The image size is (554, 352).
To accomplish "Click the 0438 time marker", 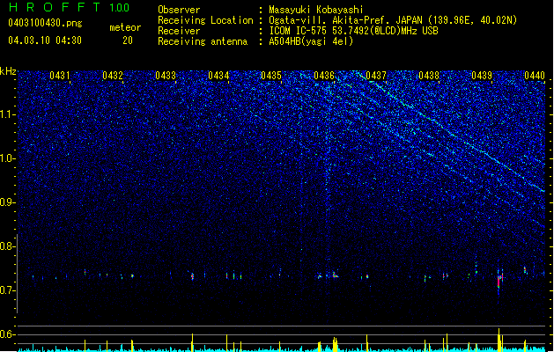I will click(429, 76).
